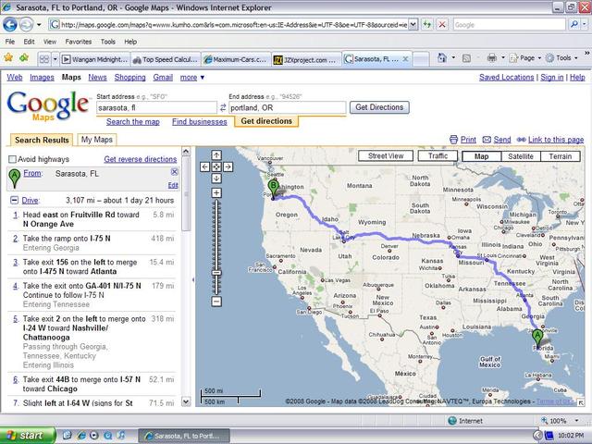
Task: Zoom in with the plus button
Action: tap(216, 193)
